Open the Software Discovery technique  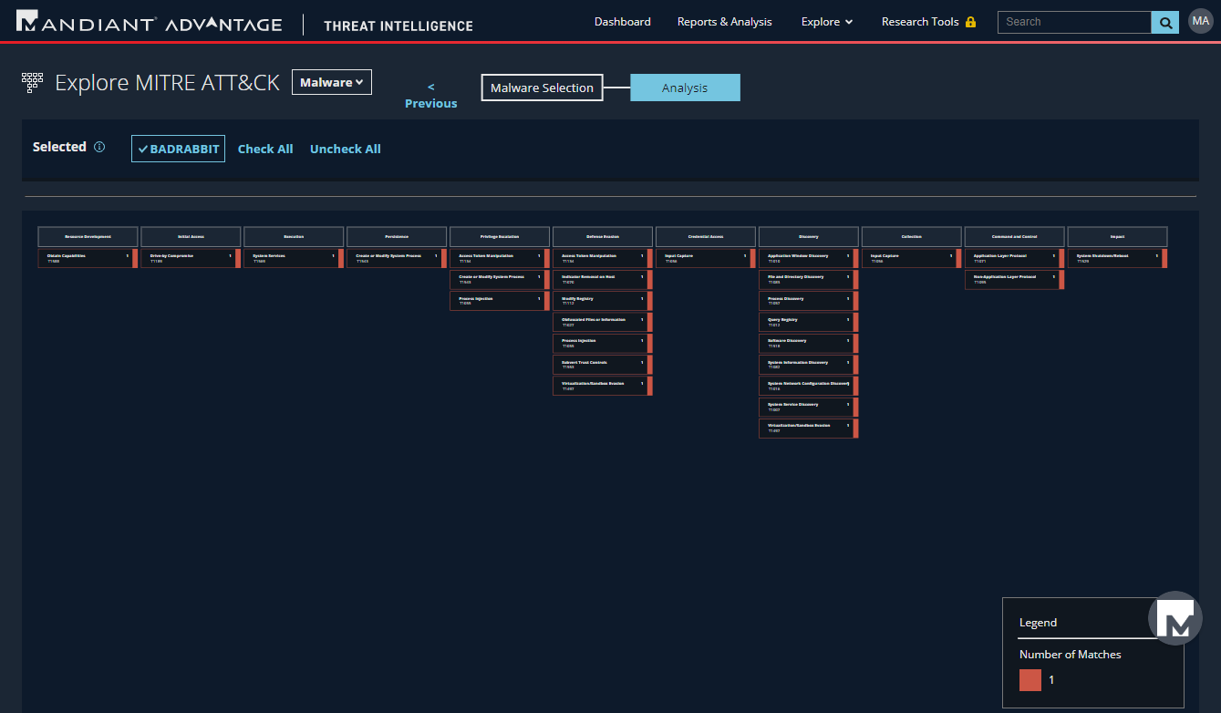pos(809,343)
